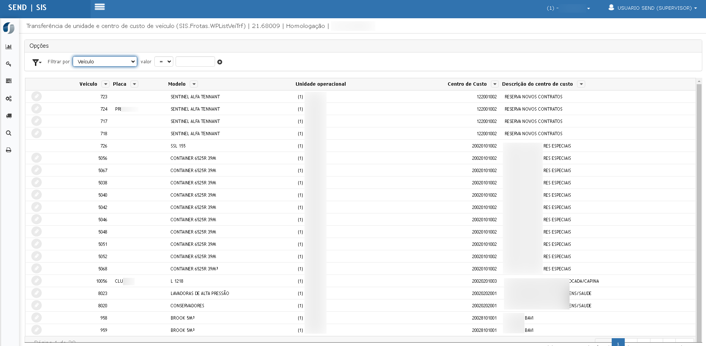Edit vehicle 5040 with pencil icon
The height and width of the screenshot is (346, 706).
coord(37,195)
